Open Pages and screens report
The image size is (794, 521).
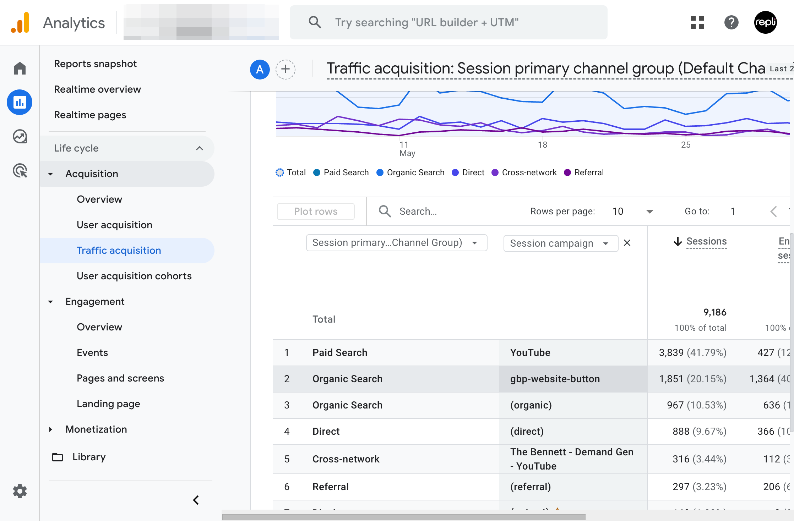(120, 378)
